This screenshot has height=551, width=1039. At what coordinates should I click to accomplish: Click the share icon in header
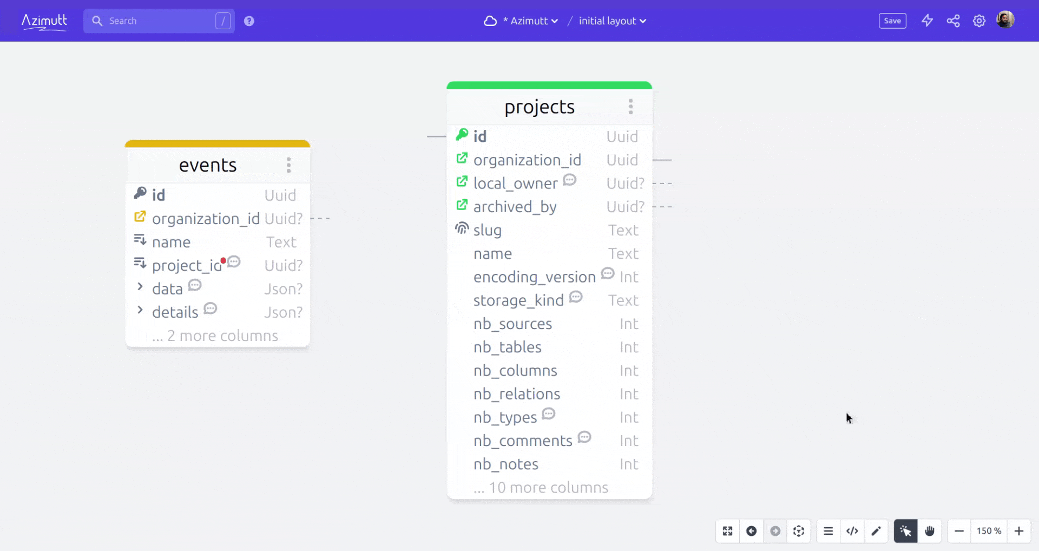coord(953,21)
